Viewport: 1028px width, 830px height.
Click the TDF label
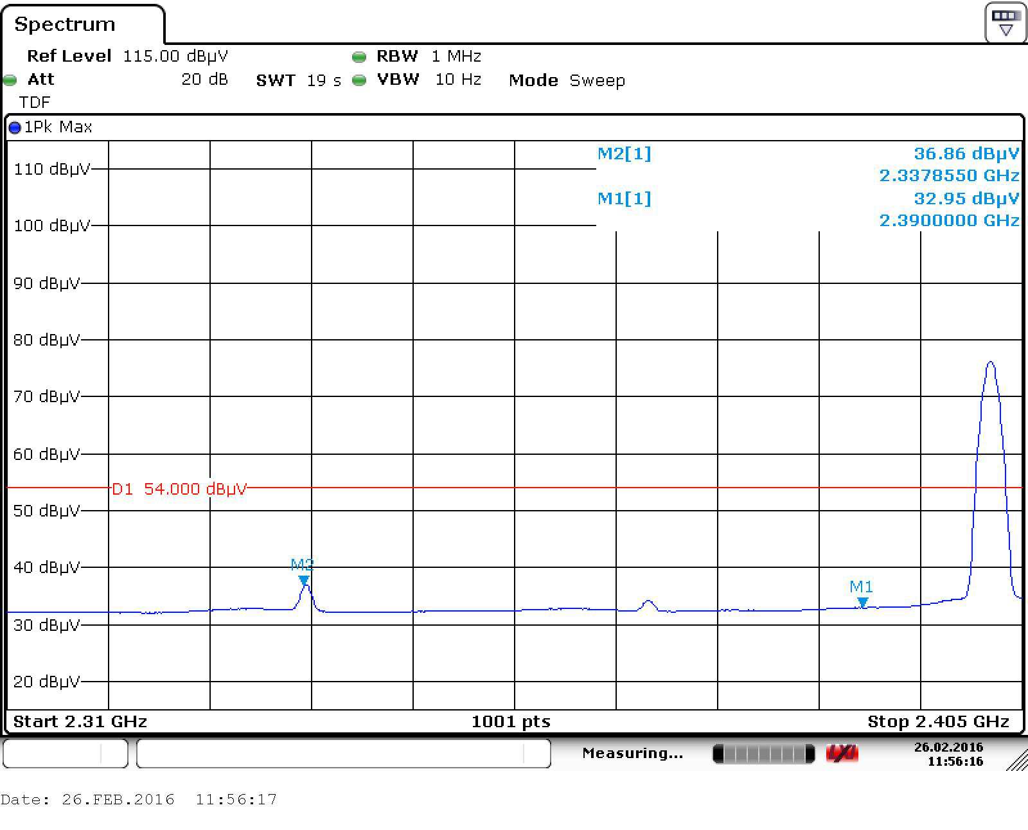coord(35,102)
